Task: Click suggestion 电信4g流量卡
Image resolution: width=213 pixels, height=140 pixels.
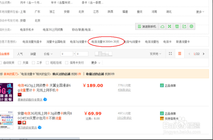Action: [132, 42]
